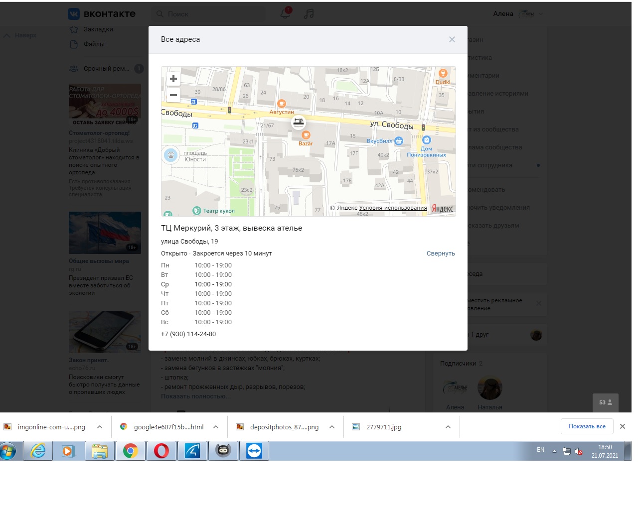Close the downloads bar
This screenshot has width=638, height=510.
622,426
